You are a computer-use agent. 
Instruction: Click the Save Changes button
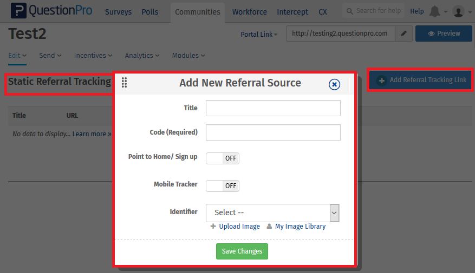tap(242, 251)
